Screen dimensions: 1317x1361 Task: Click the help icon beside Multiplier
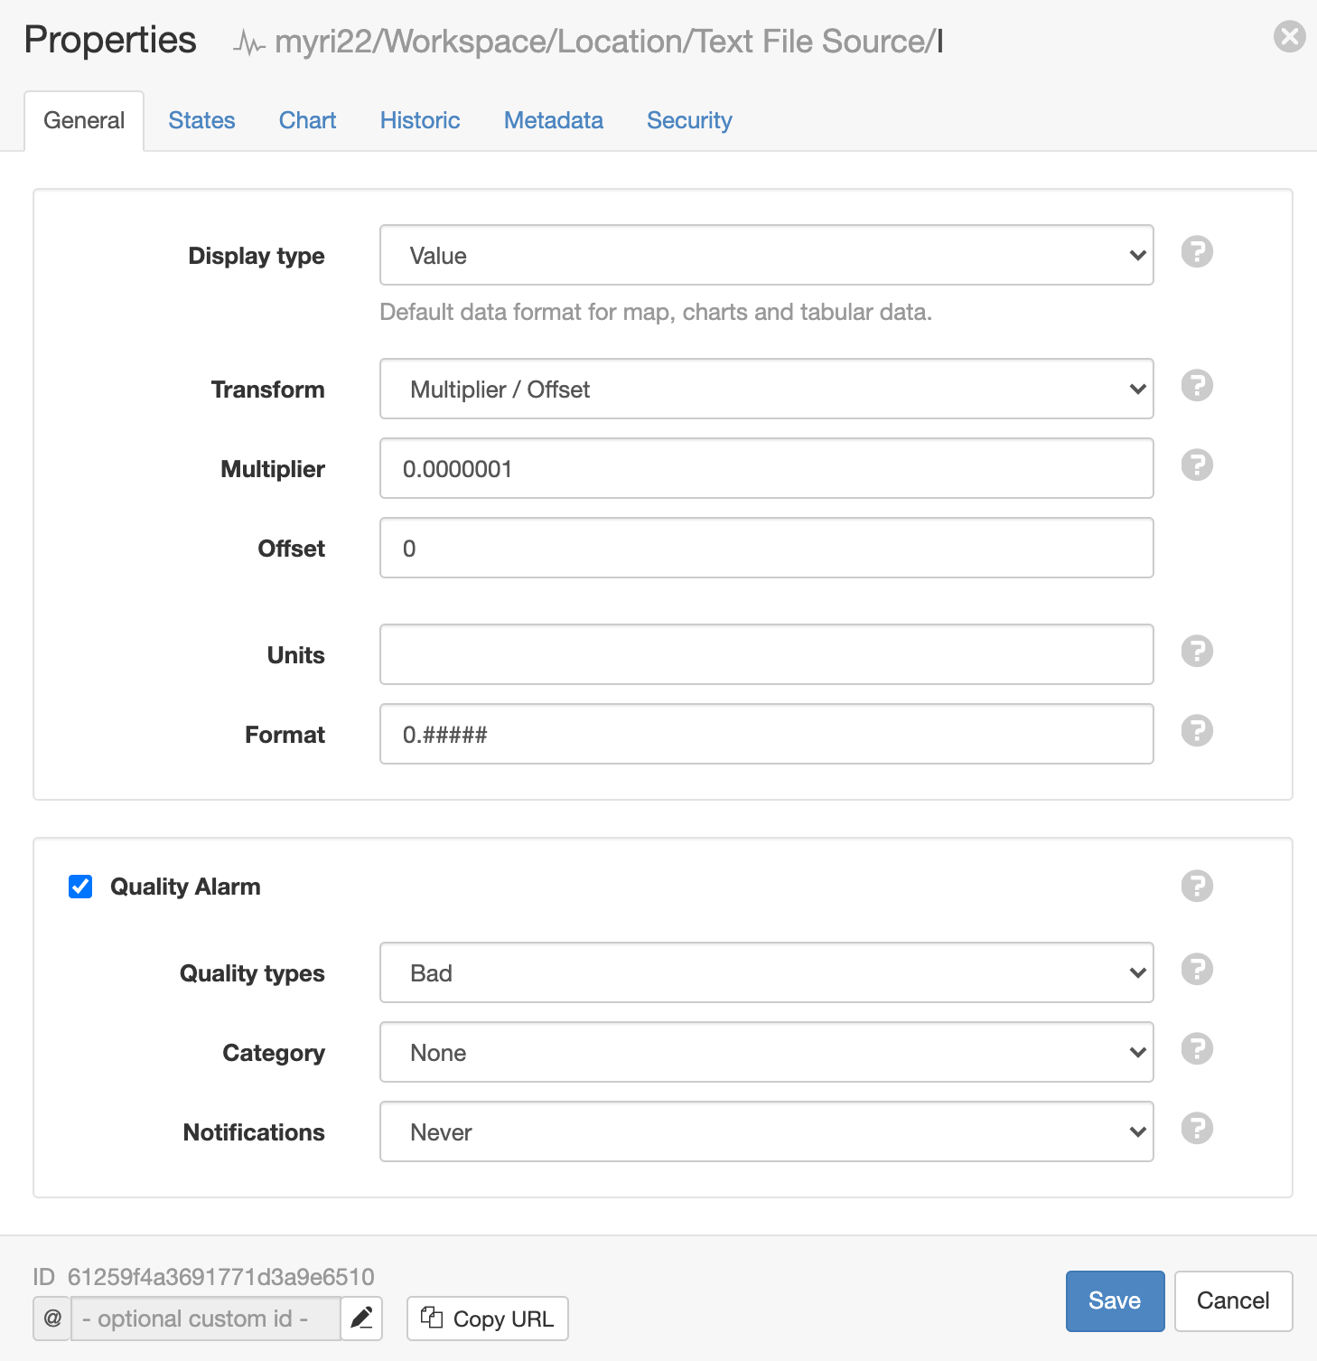(x=1197, y=465)
